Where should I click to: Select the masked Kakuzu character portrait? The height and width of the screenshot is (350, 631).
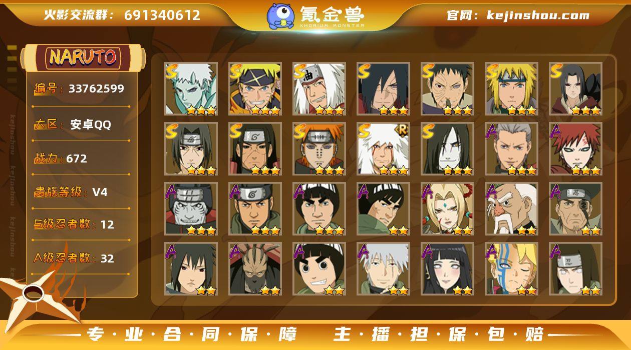pos(255,268)
